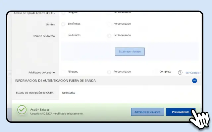
Task: Click the green success checkmark icon
Action: (22, 110)
